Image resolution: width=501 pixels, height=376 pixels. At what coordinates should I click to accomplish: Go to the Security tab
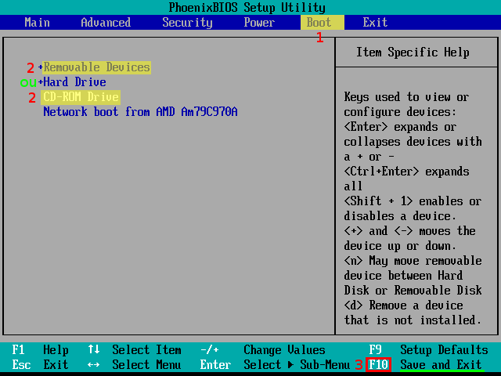pyautogui.click(x=187, y=23)
